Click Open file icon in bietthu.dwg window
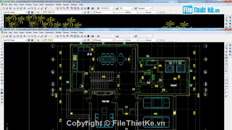Image resolution: width=232 pixels, height=130 pixels. click(x=7, y=36)
